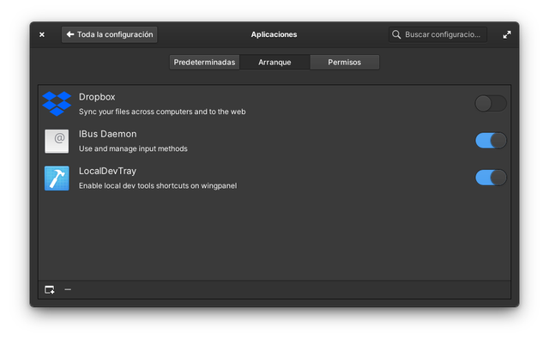This screenshot has width=549, height=345.
Task: Turn off LocalDevTray startup switch
Action: point(491,178)
